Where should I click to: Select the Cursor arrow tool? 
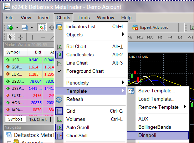pos(10,37)
